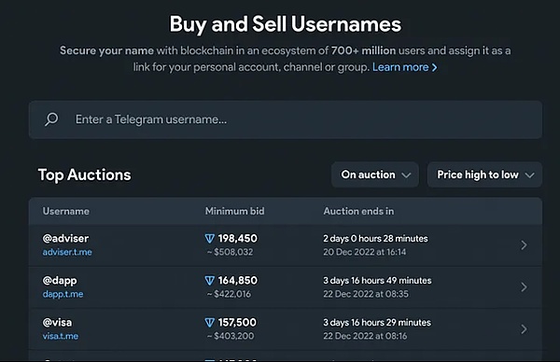This screenshot has width=560, height=362.
Task: Expand the On auction filter dropdown
Action: [x=375, y=174]
